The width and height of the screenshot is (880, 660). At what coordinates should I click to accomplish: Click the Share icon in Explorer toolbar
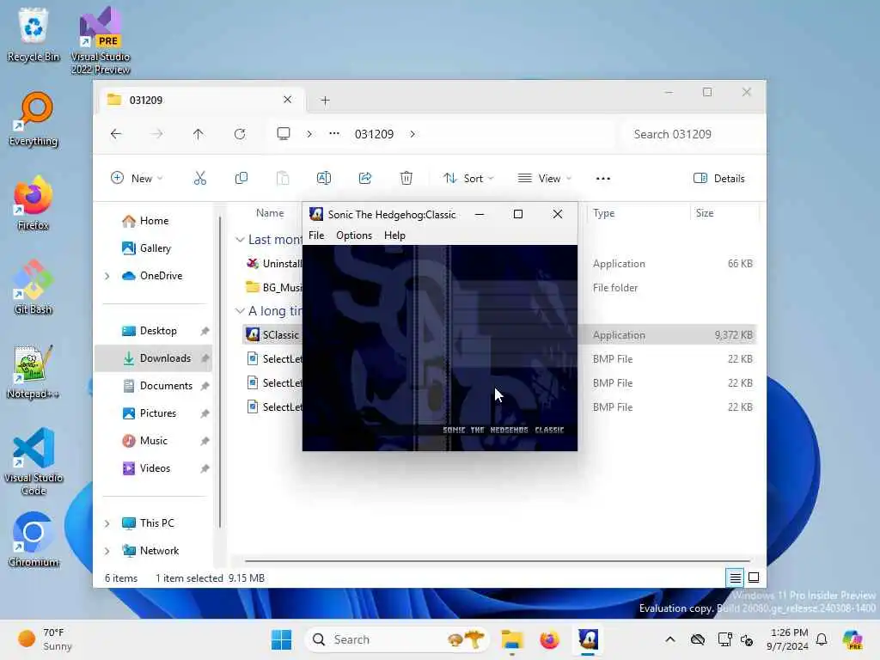point(364,178)
